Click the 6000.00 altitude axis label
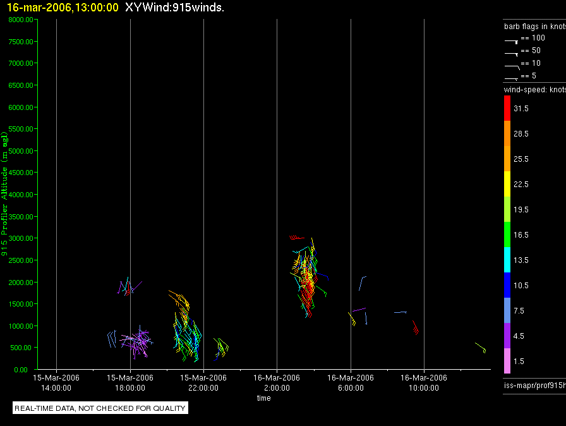This screenshot has width=566, height=426. click(x=21, y=107)
